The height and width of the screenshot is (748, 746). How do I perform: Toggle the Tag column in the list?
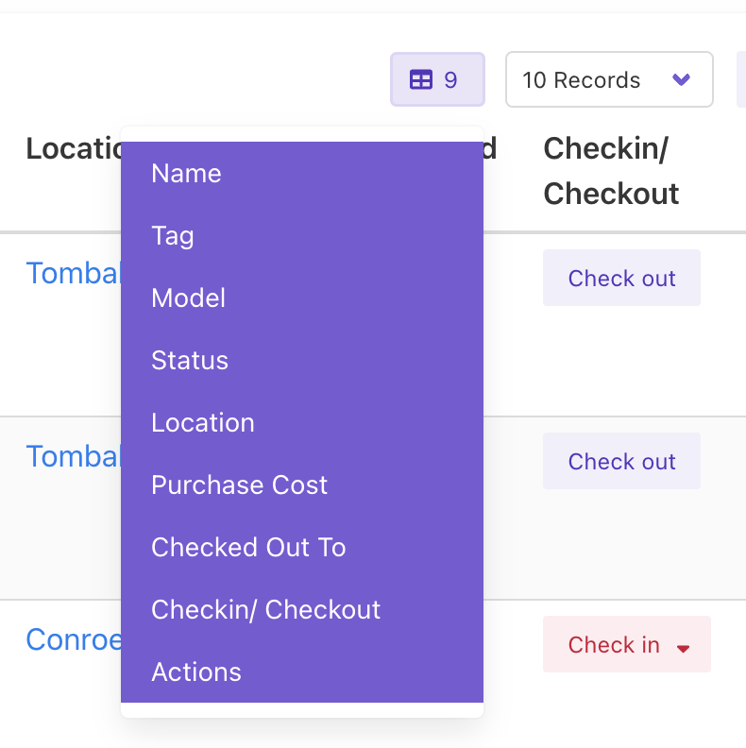coord(173,236)
